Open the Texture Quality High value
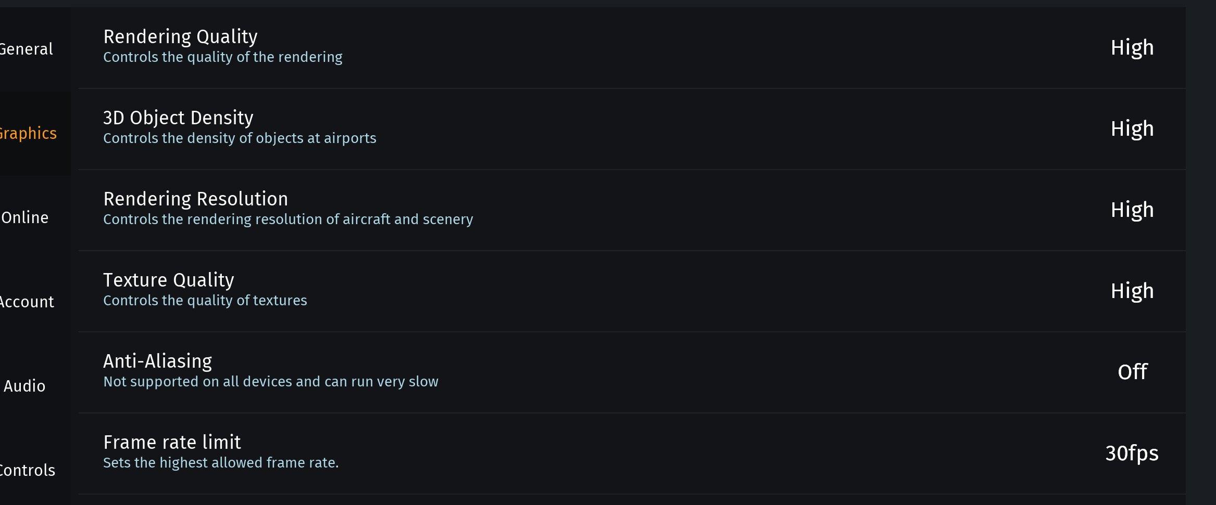 [x=1132, y=291]
